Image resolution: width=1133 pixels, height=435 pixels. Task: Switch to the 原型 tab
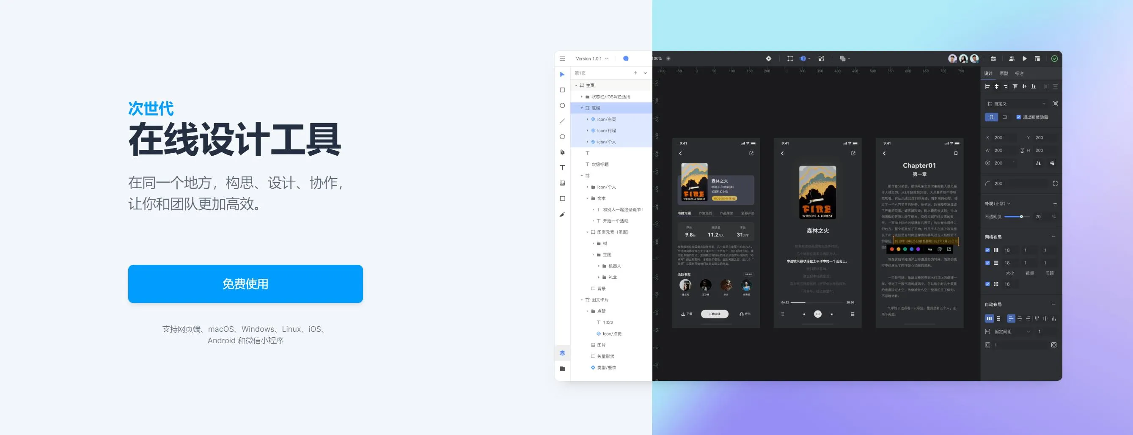[1004, 74]
